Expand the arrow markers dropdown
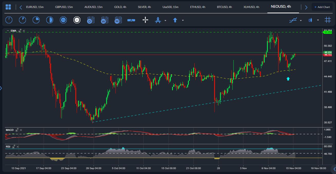This screenshot has width=336, height=174. tap(183, 20)
